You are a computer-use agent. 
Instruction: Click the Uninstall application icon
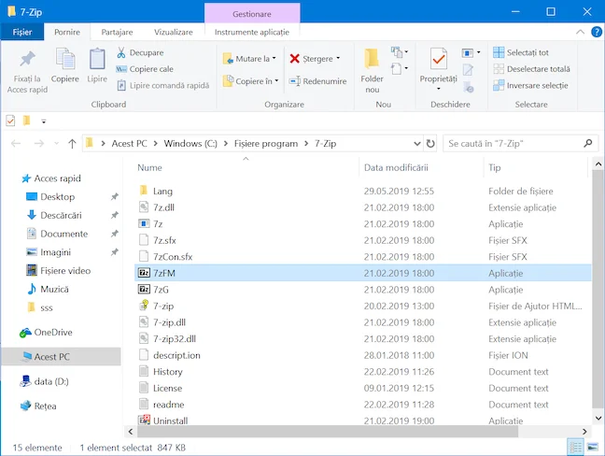(x=145, y=420)
